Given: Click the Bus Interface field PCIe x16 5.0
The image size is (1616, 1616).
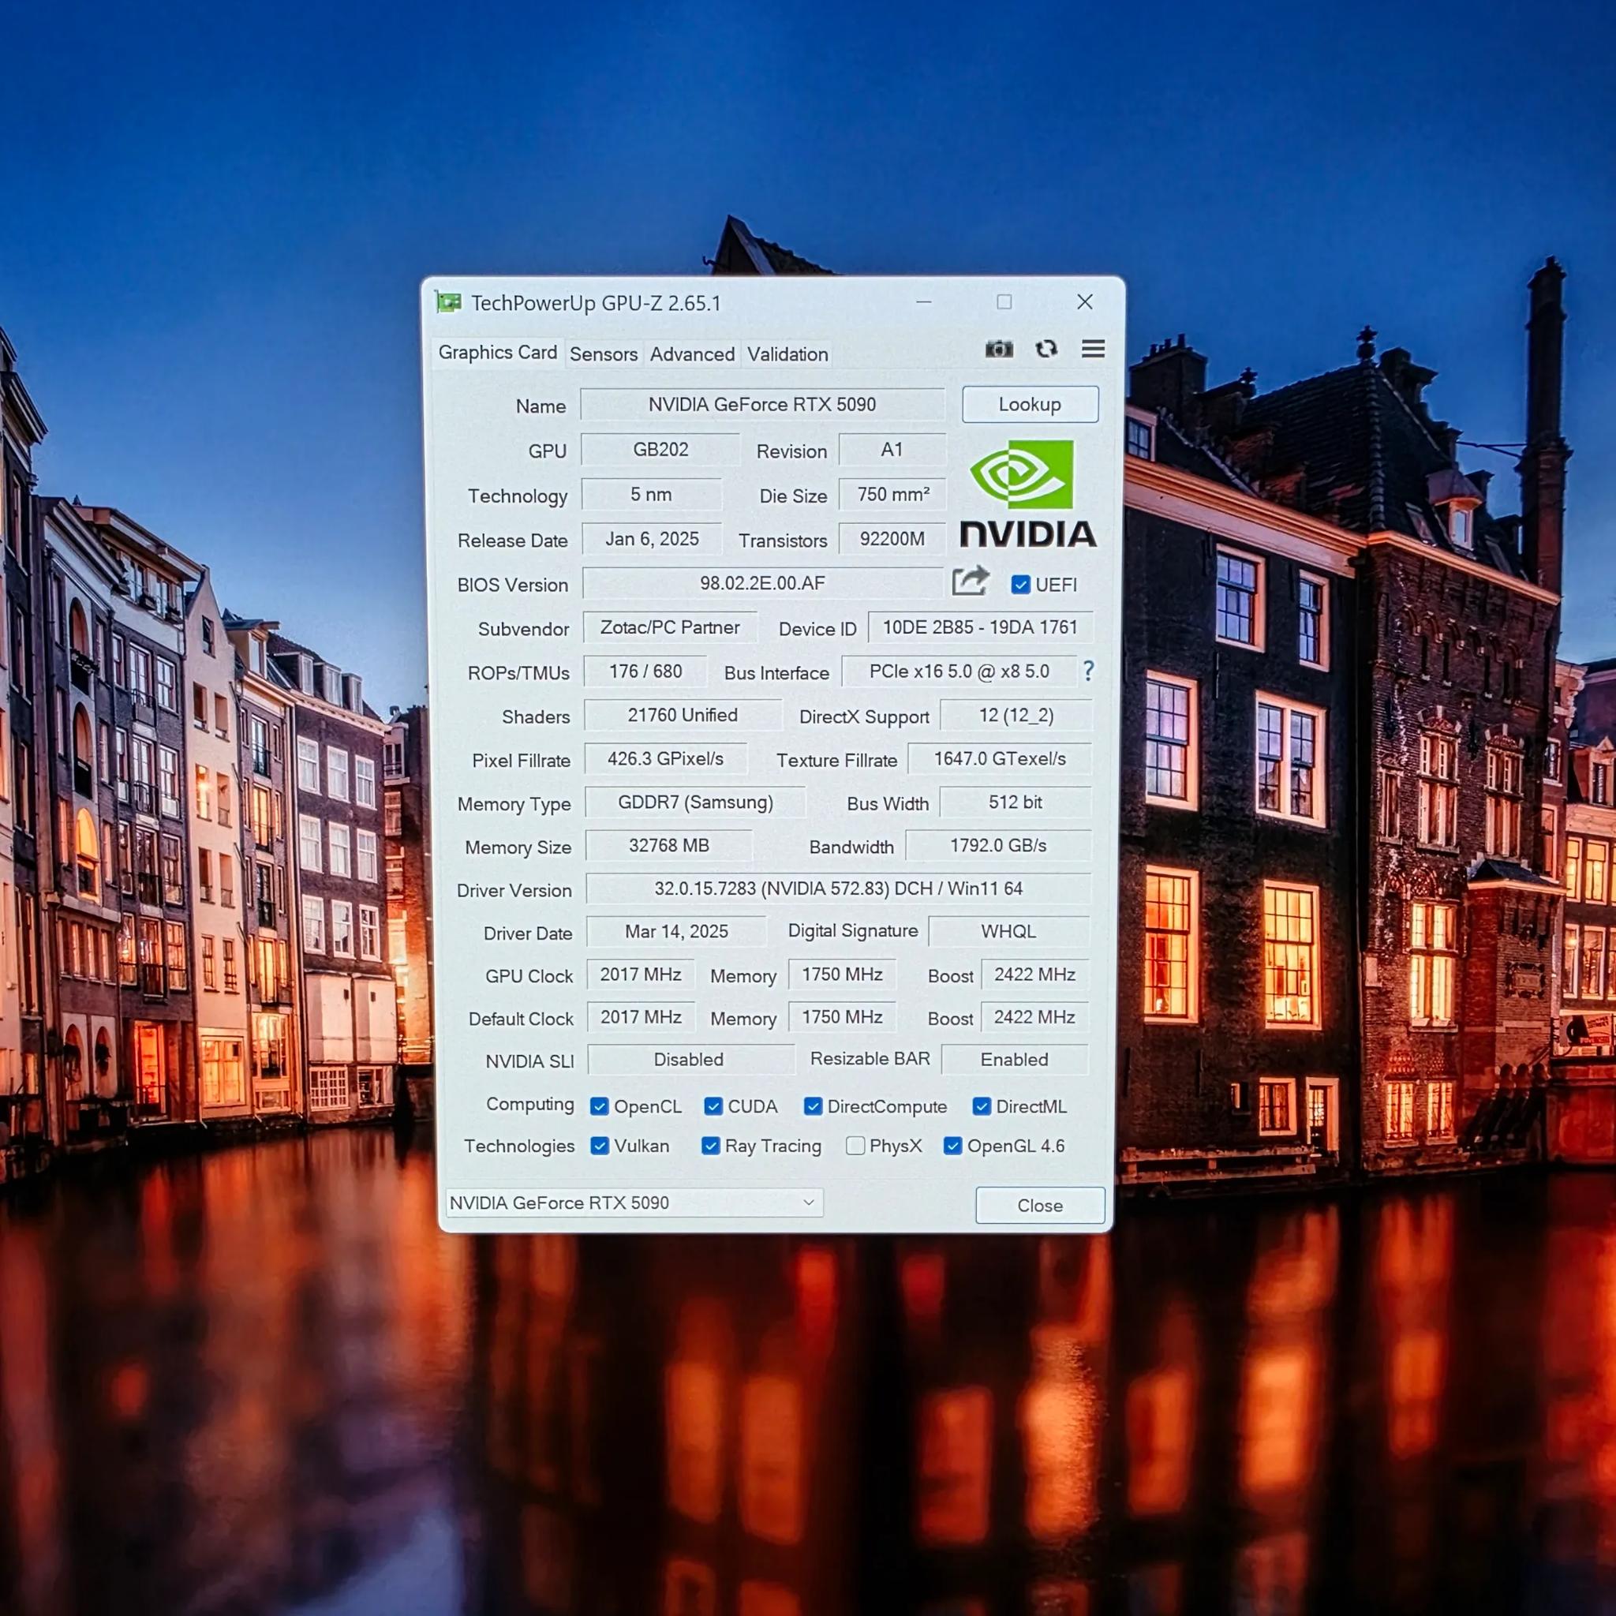Looking at the screenshot, I should [959, 671].
